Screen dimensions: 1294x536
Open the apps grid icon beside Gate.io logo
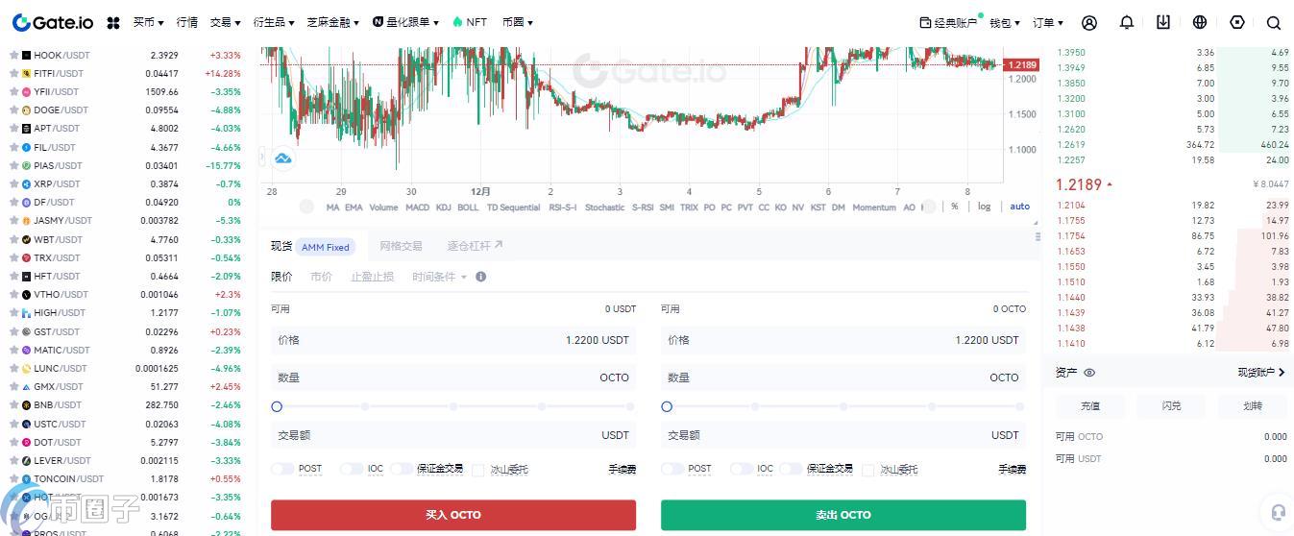pyautogui.click(x=113, y=22)
